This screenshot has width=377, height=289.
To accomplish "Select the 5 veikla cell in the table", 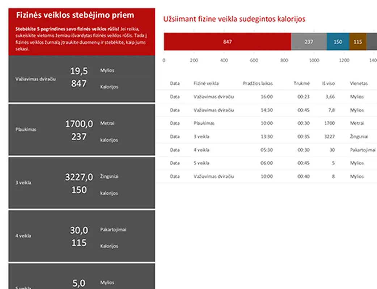I will [202, 163].
